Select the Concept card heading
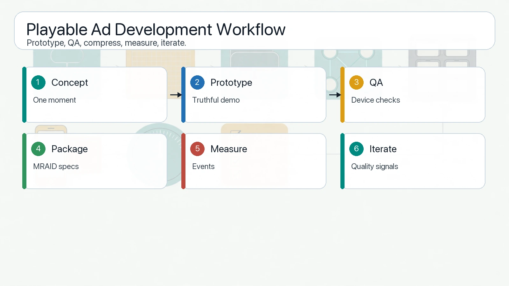 click(70, 83)
